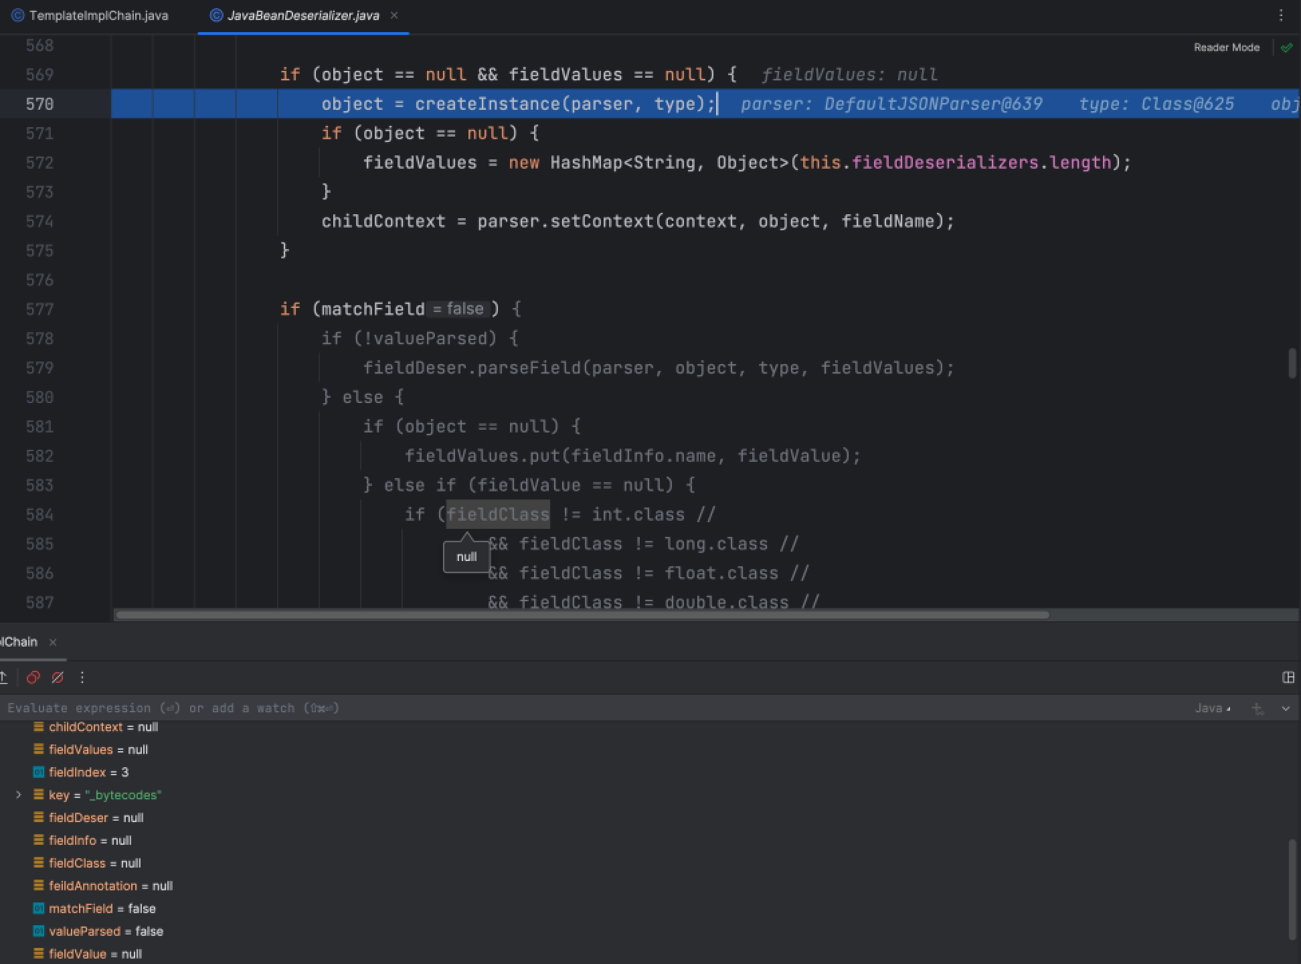Click the primitive icon beside valueParsed

click(x=39, y=932)
